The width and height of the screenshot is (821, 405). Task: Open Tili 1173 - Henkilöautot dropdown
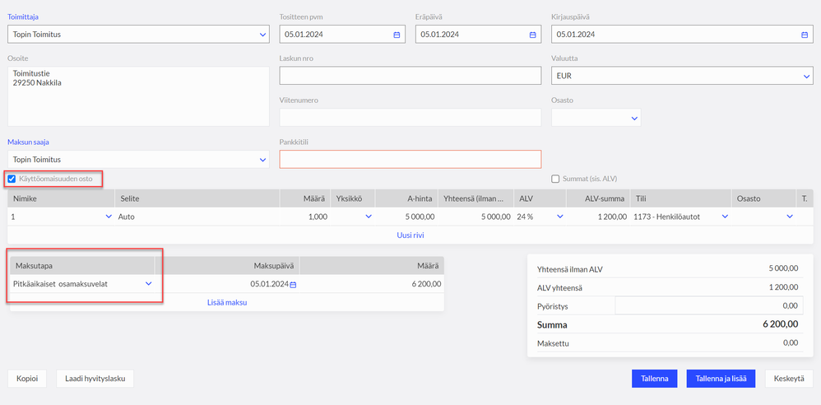(725, 216)
